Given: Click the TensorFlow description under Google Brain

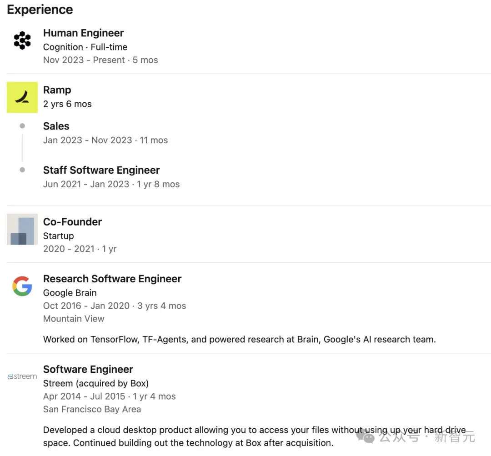Looking at the screenshot, I should [x=239, y=339].
